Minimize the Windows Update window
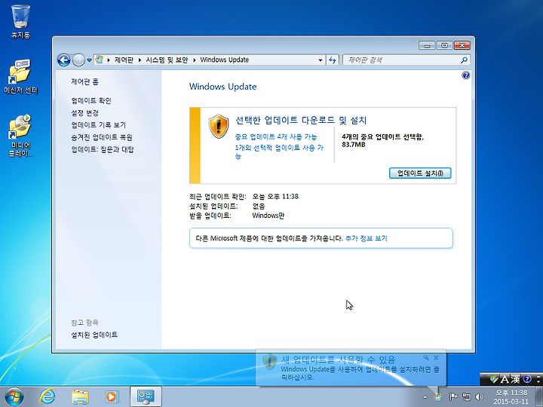The image size is (543, 407). pos(427,45)
